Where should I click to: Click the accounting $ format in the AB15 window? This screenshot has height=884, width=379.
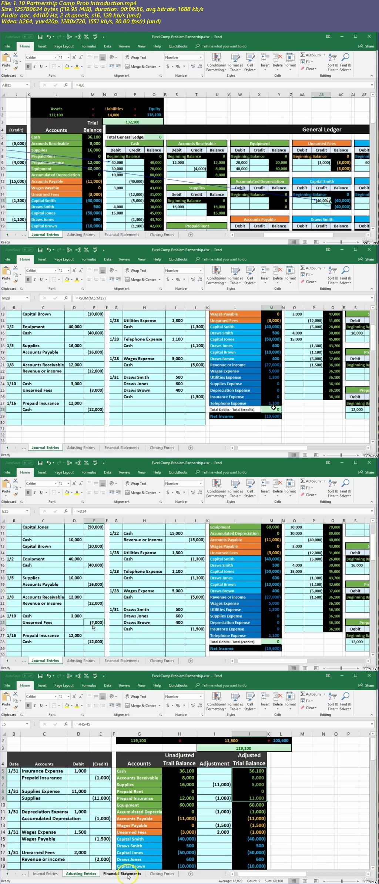[168, 67]
